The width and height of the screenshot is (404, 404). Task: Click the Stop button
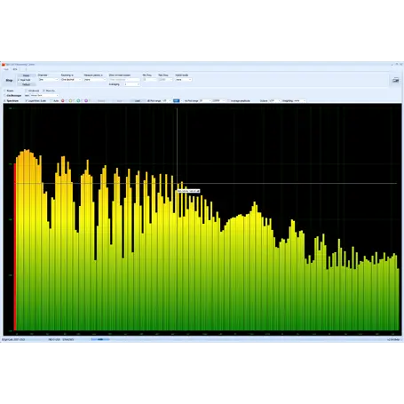click(x=9, y=80)
